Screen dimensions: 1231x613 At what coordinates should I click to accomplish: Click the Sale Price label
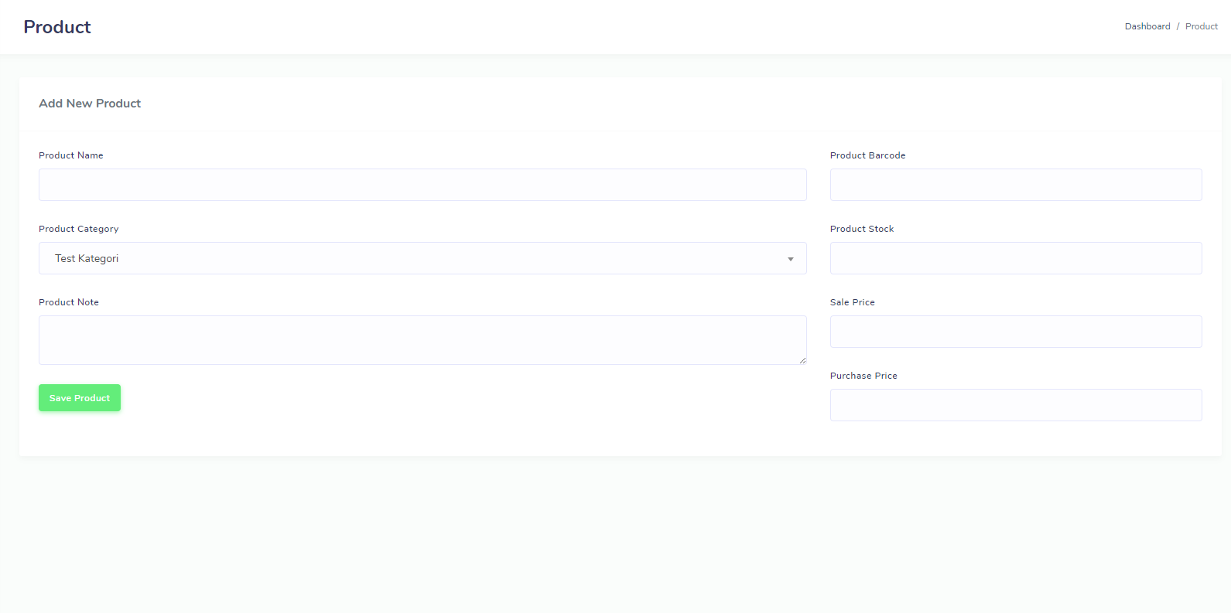pyautogui.click(x=852, y=302)
